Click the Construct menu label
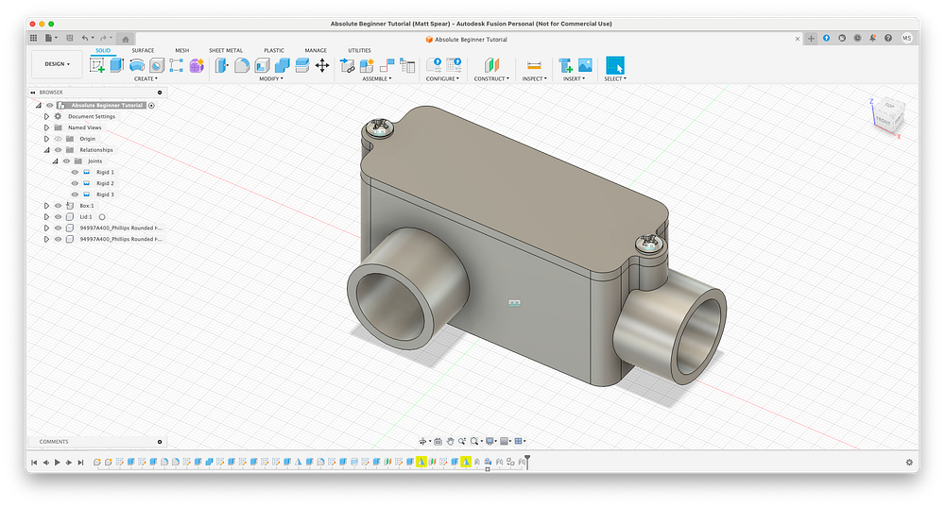This screenshot has width=945, height=507. (490, 79)
